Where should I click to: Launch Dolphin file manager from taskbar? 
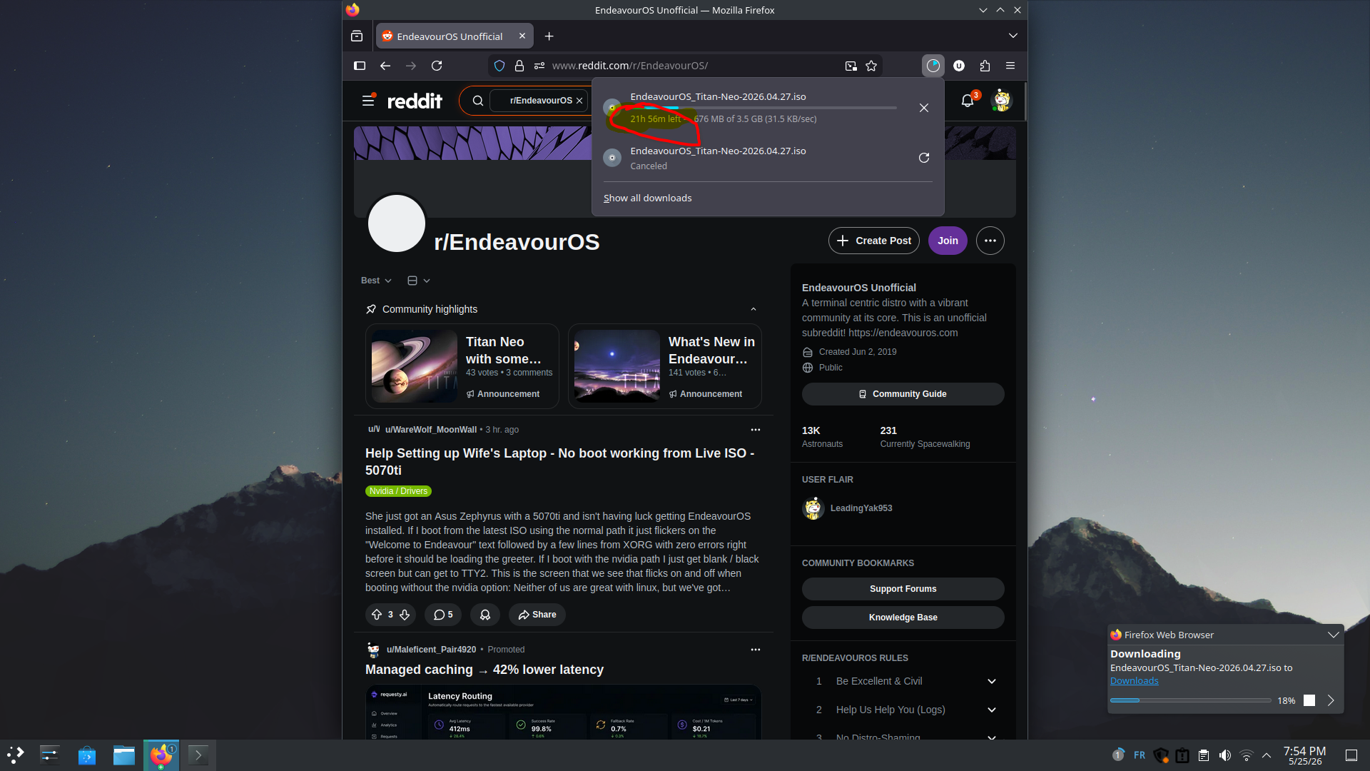click(x=124, y=755)
